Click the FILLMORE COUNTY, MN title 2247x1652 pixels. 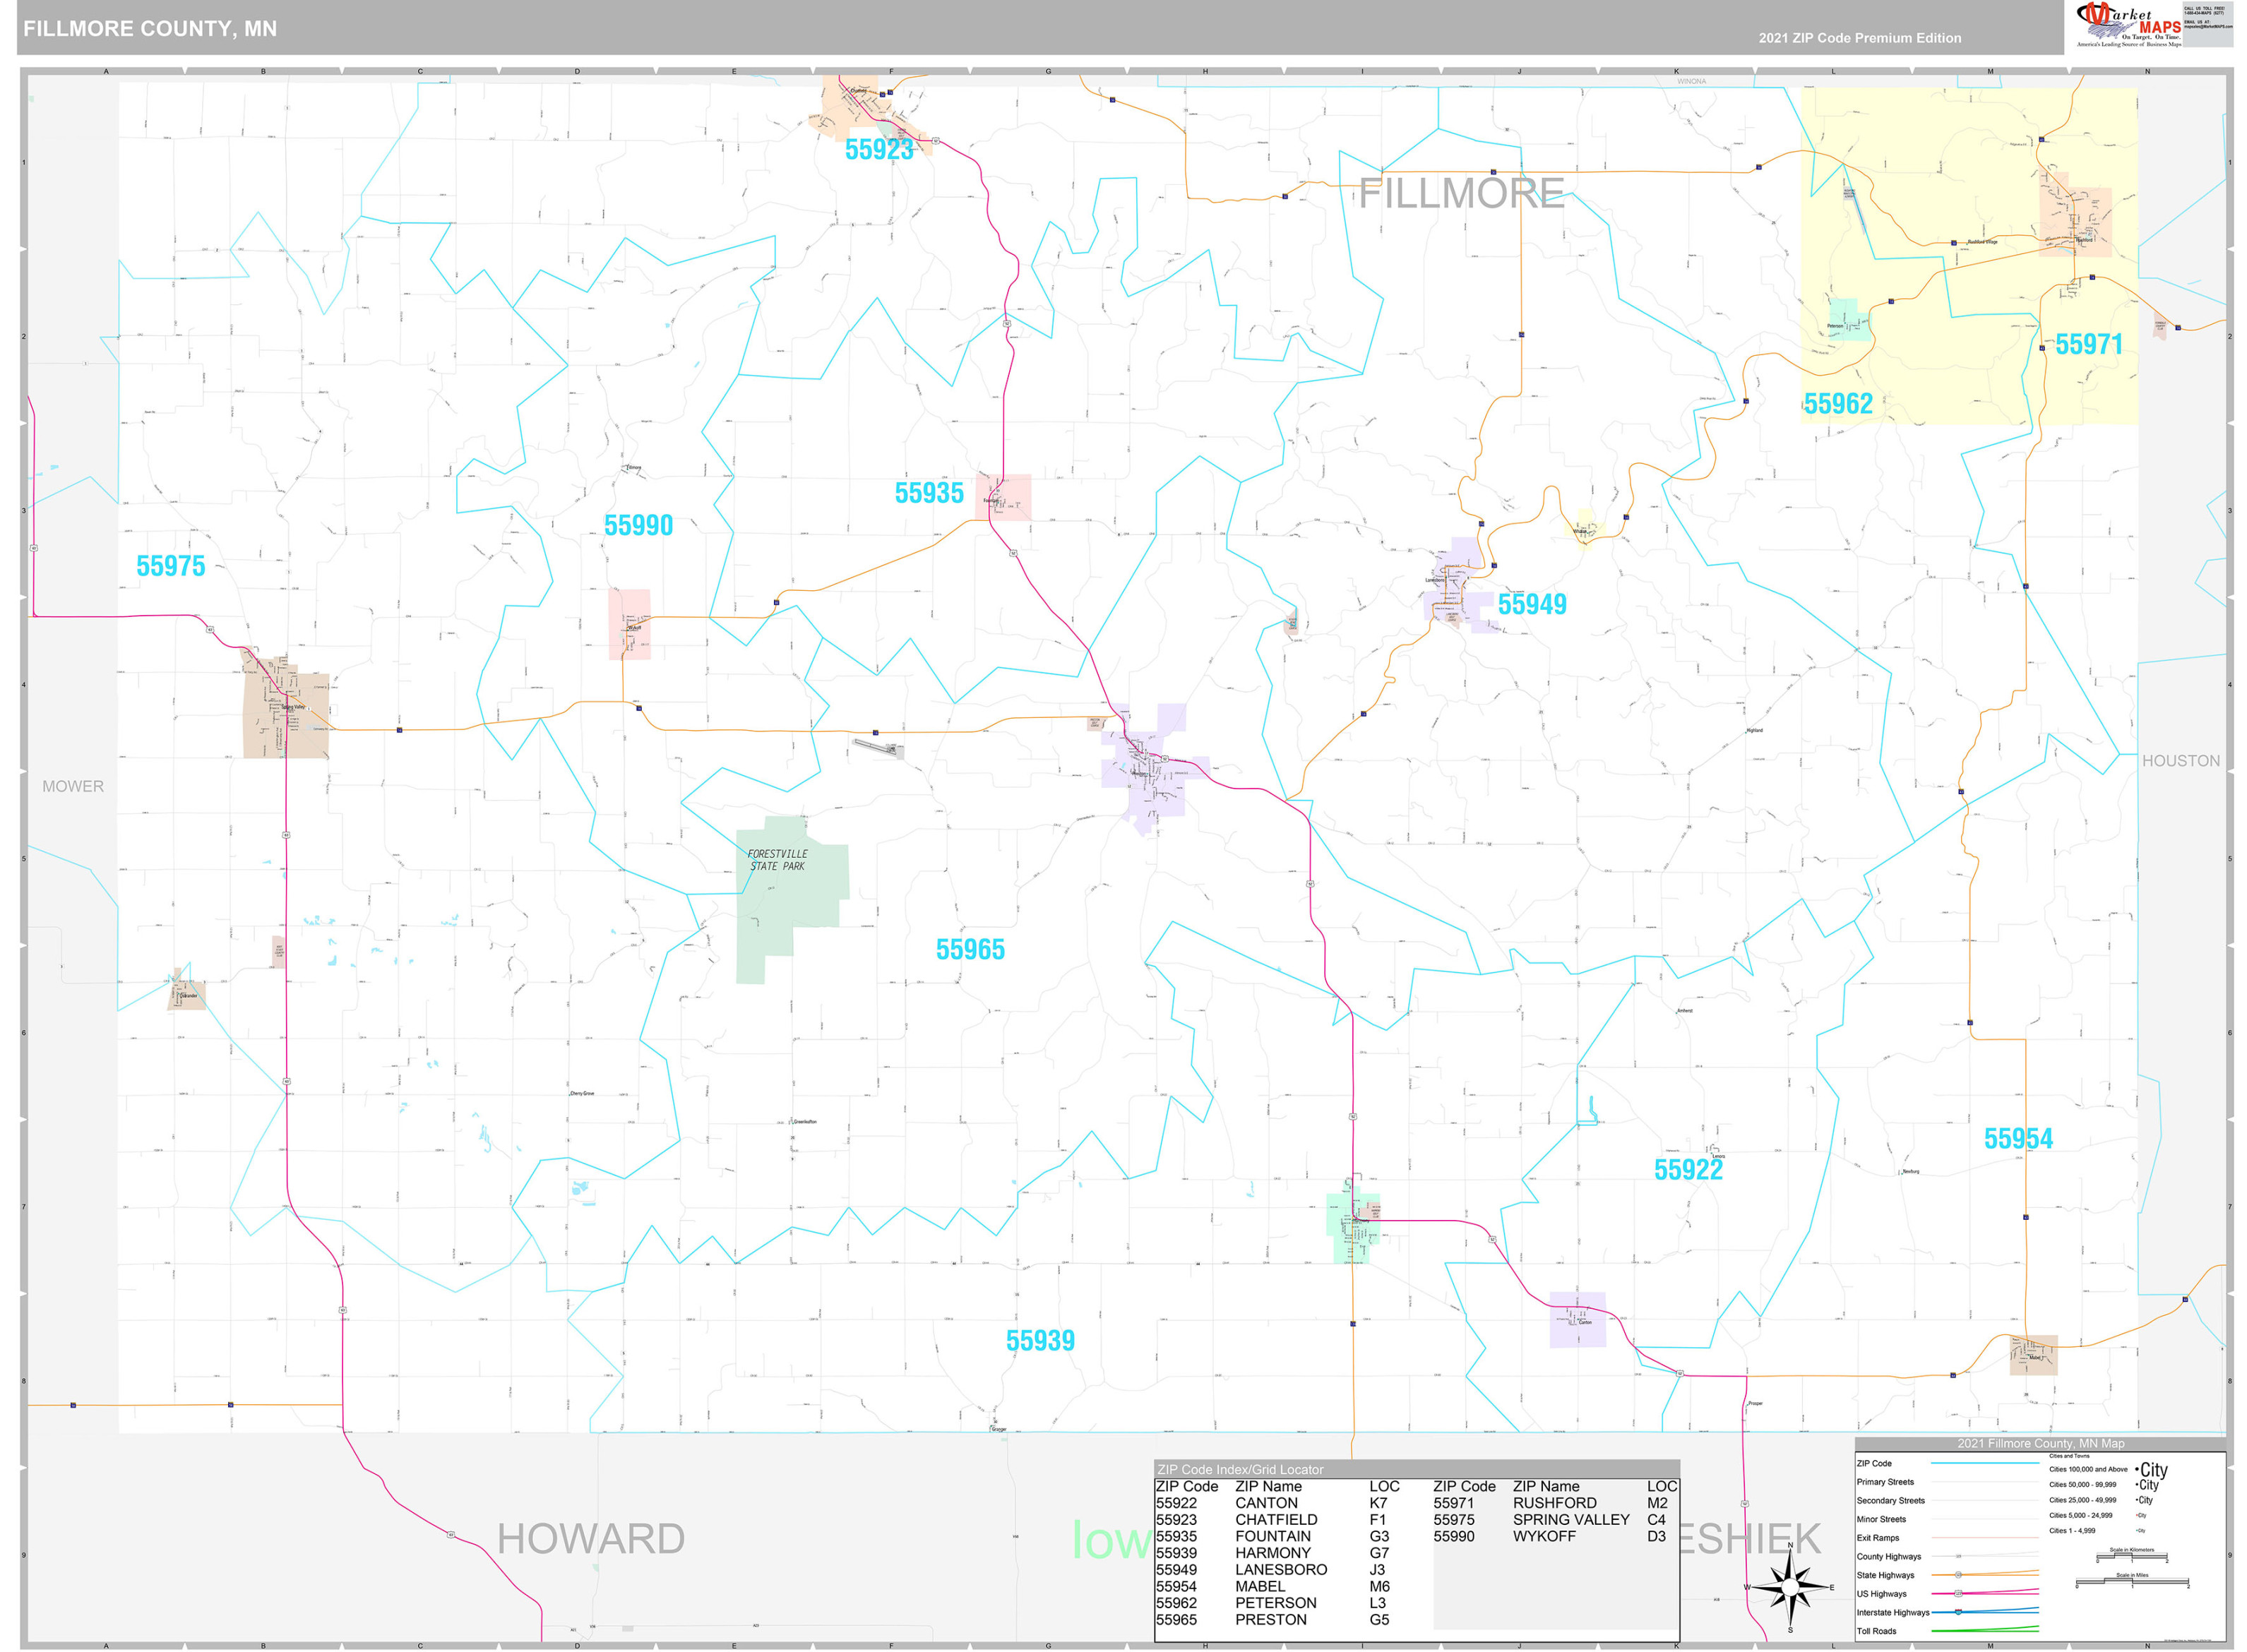coord(150,29)
